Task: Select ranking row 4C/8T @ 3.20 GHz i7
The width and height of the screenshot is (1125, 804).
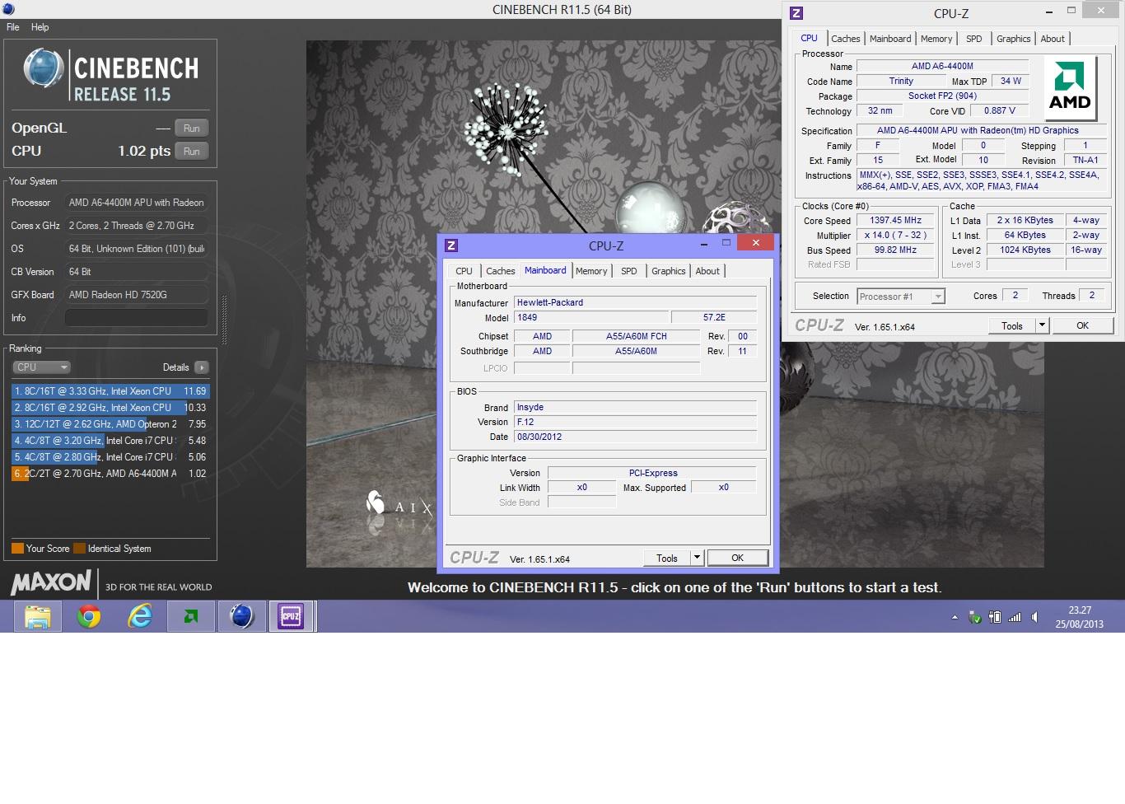Action: point(110,441)
